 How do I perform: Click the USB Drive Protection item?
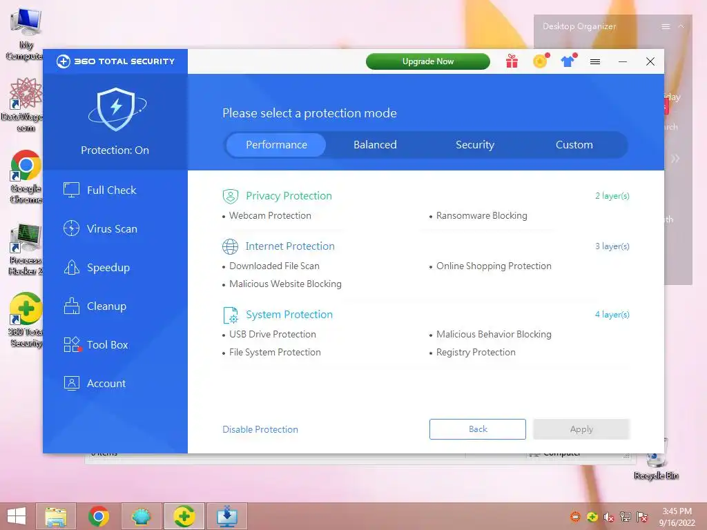coord(273,335)
